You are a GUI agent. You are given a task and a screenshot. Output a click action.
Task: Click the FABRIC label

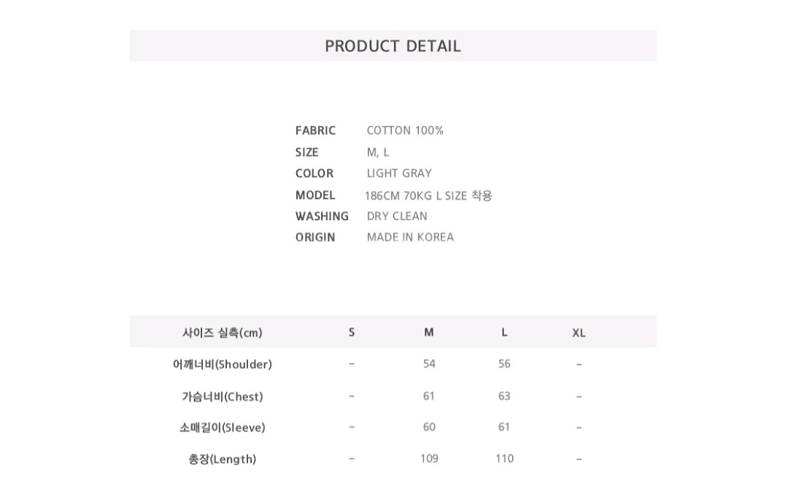315,130
